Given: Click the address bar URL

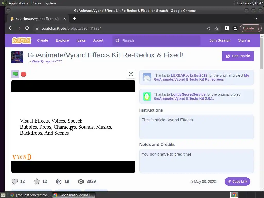Looking at the screenshot, I should pos(71,28).
